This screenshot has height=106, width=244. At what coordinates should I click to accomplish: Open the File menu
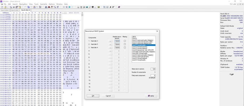(x=5, y=4)
